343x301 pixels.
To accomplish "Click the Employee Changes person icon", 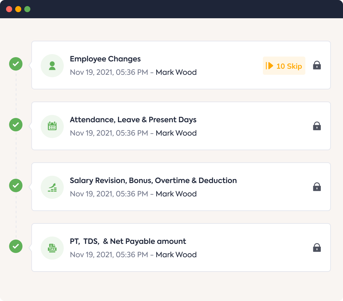I will 52,65.
